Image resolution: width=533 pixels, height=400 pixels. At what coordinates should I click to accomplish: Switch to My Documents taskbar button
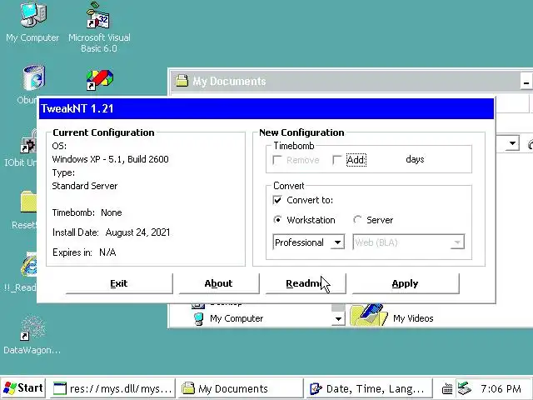point(241,388)
